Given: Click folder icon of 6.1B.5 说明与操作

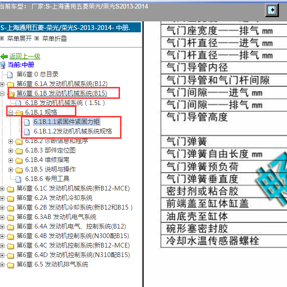Looking at the screenshot, I should tap(19, 170).
